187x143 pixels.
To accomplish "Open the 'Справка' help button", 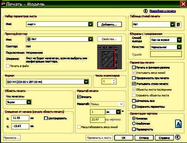I will pos(164,138).
